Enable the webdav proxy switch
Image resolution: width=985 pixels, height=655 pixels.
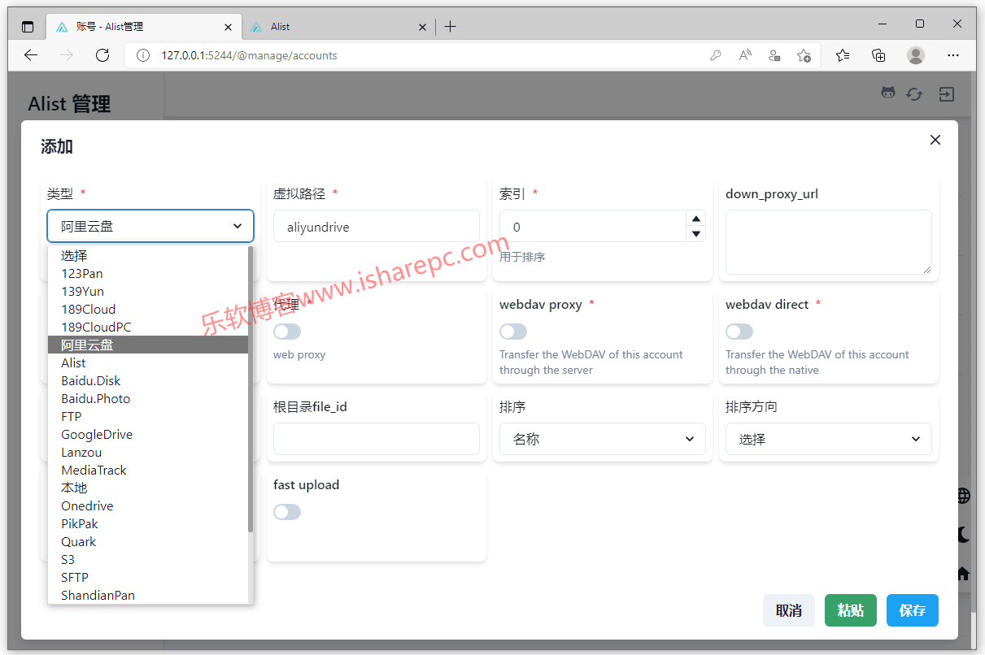tap(513, 332)
